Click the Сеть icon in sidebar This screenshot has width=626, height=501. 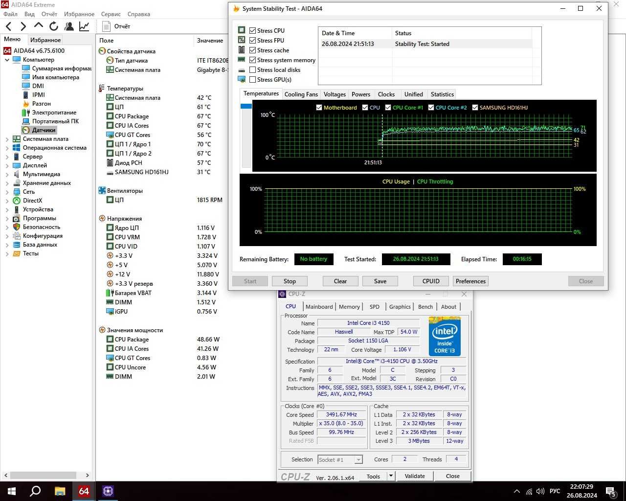coord(17,192)
